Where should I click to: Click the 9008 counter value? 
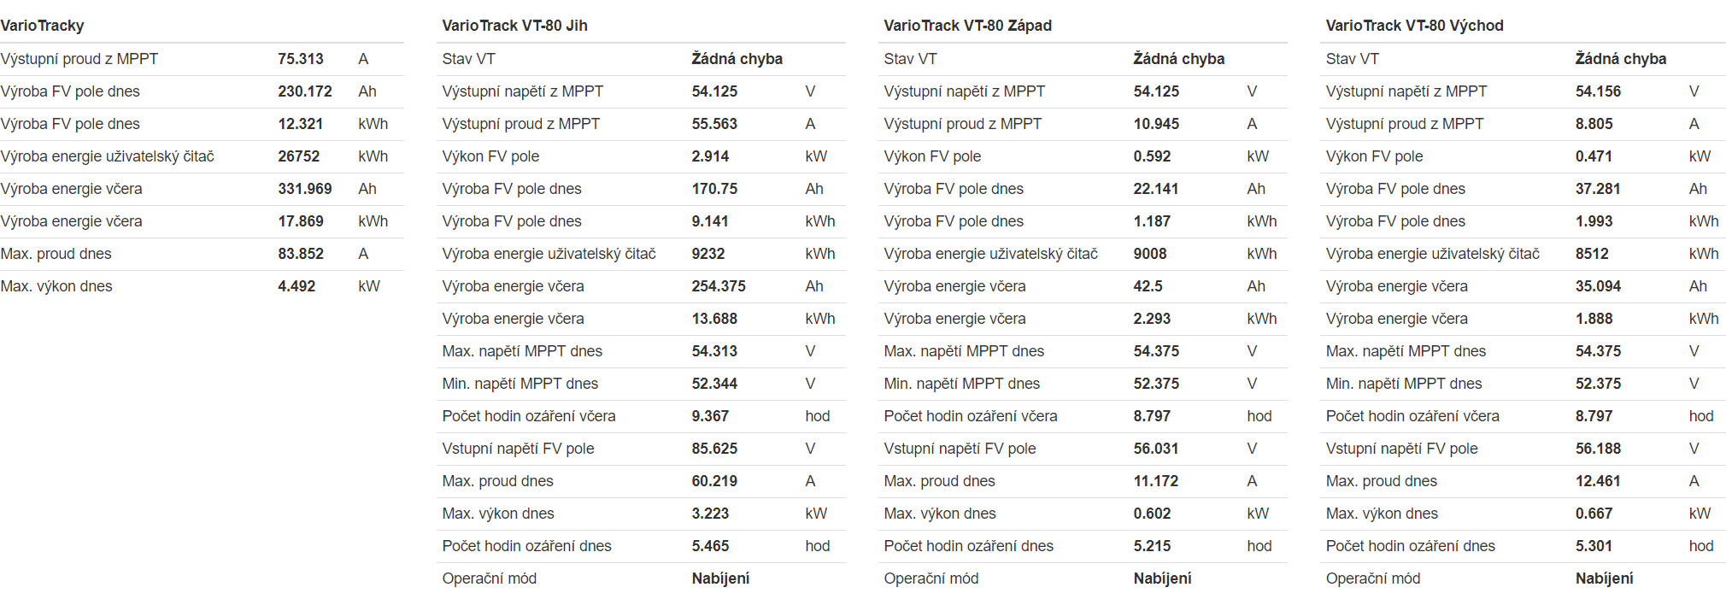pos(1150,254)
